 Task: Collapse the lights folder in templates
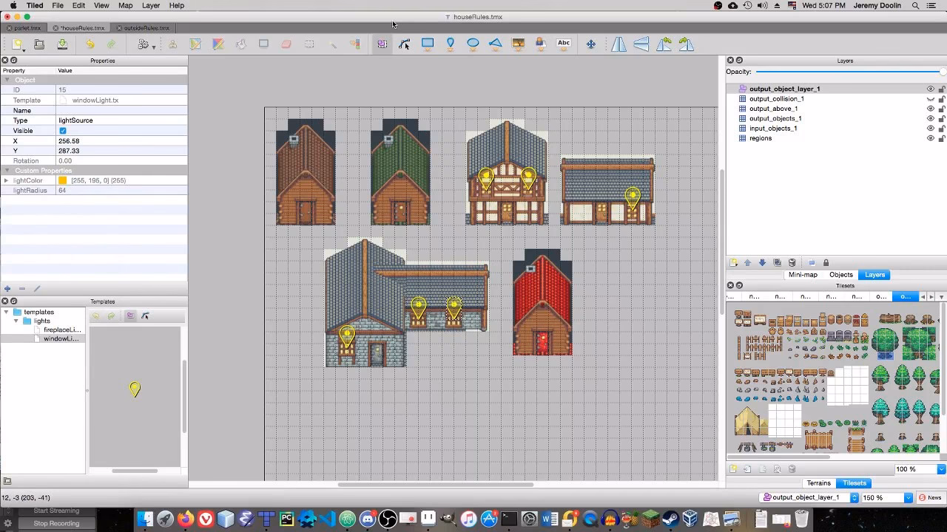(x=16, y=321)
